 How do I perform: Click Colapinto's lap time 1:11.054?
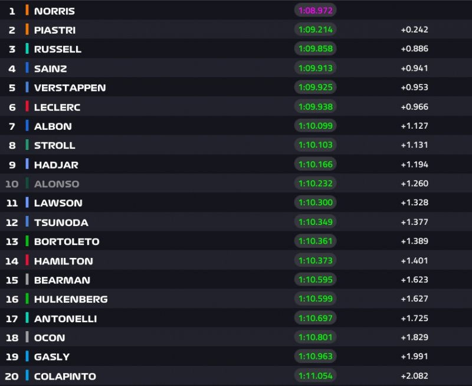click(315, 375)
